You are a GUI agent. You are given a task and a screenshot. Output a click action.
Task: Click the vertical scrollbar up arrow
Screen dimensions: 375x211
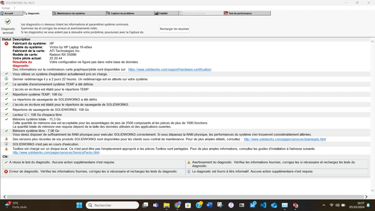372,41
